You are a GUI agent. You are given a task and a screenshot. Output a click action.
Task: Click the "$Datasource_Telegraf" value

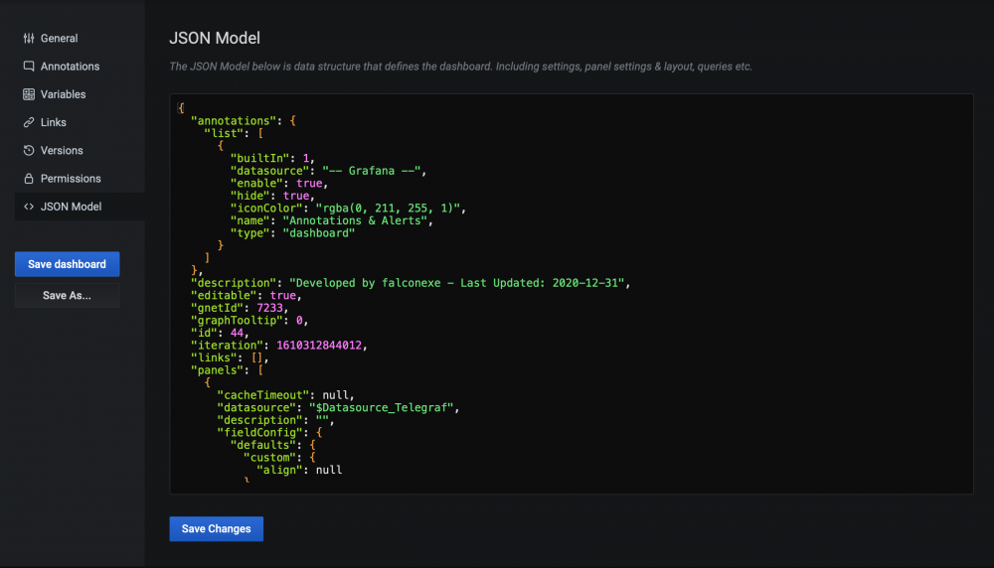pos(382,408)
